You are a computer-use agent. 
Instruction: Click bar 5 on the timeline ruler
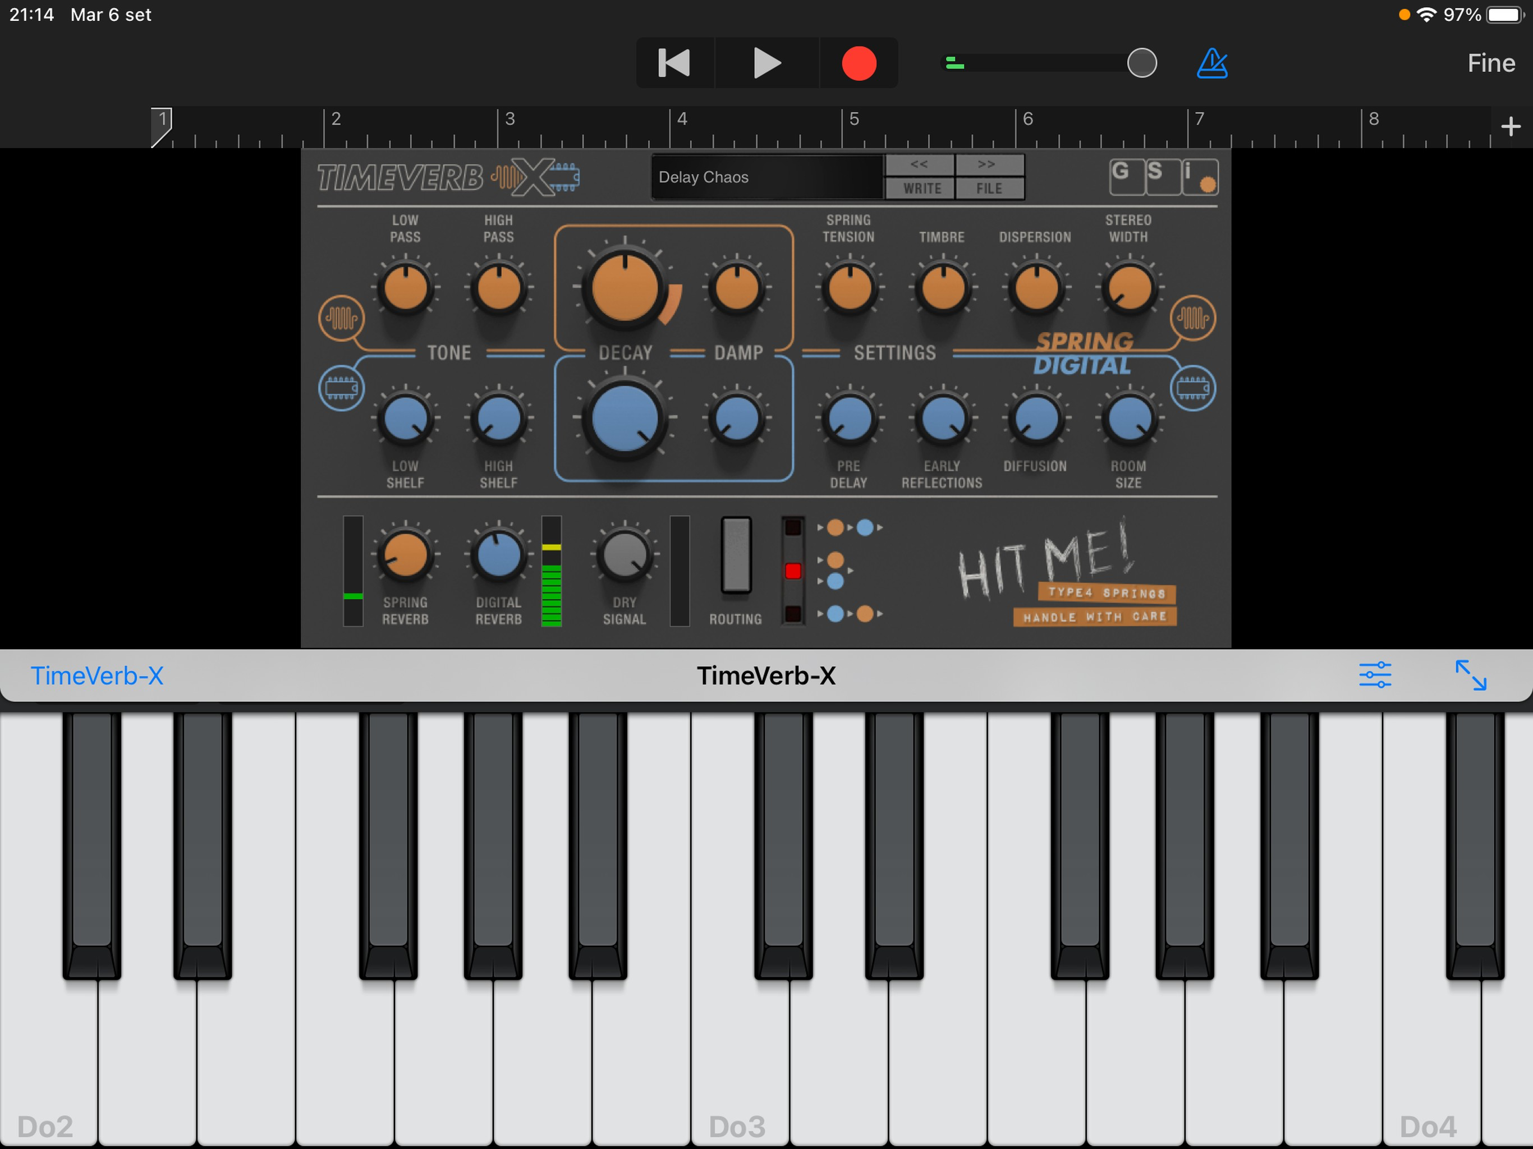click(x=854, y=119)
